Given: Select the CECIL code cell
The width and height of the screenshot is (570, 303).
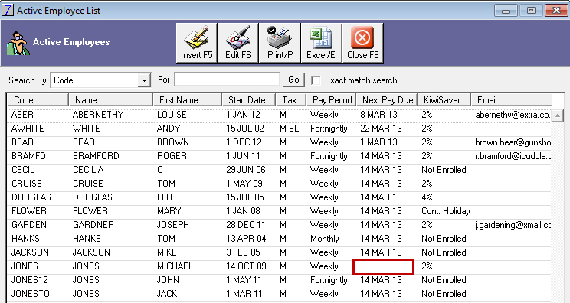Looking at the screenshot, I should click(x=23, y=170).
